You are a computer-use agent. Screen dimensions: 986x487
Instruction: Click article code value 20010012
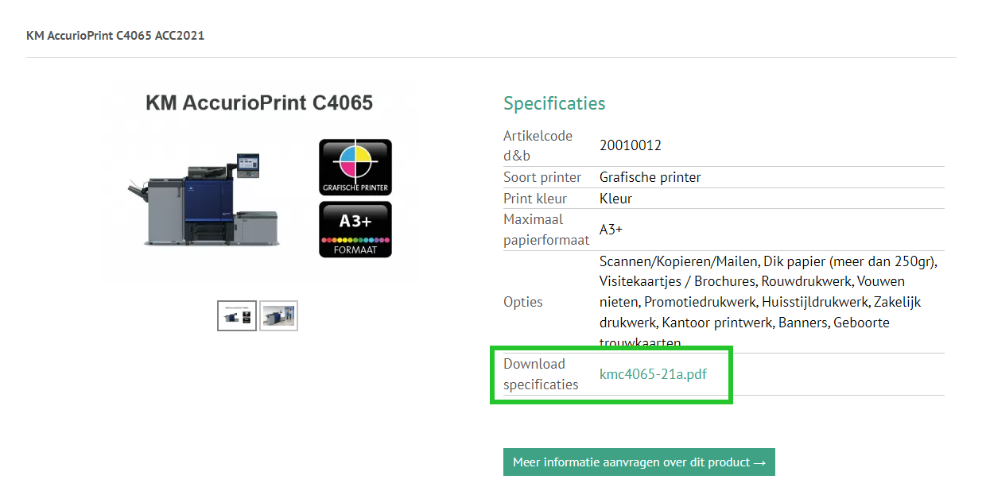630,145
